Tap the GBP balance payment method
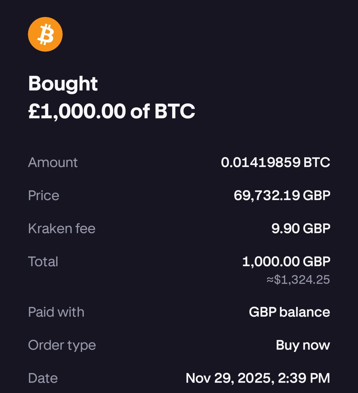The height and width of the screenshot is (393, 358). [x=290, y=312]
